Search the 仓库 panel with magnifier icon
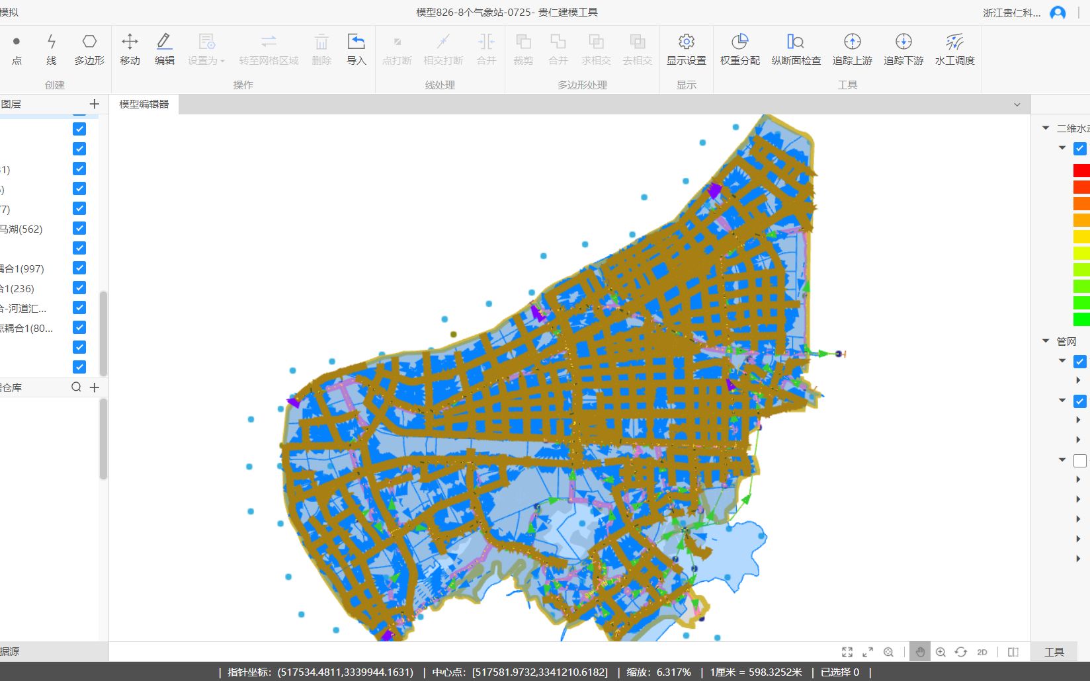 (x=76, y=387)
